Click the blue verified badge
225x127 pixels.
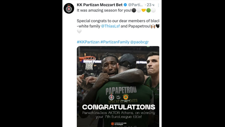pos(125,5)
